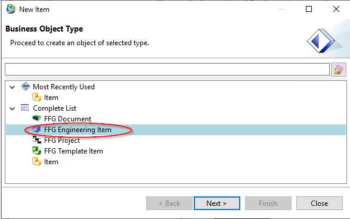350x219 pixels.
Task: Focus the type filter search field
Action: [167, 69]
